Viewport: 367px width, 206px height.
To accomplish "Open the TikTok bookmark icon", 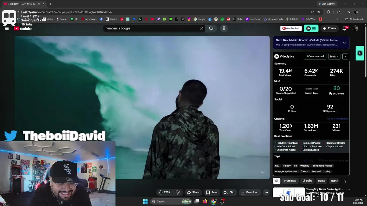I will 177,19.
